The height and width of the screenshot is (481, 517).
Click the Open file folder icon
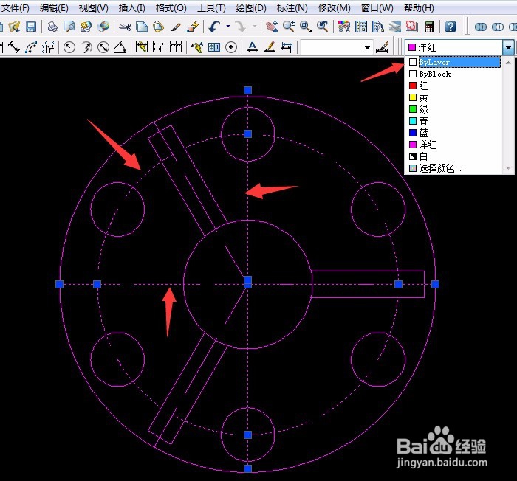click(x=14, y=27)
